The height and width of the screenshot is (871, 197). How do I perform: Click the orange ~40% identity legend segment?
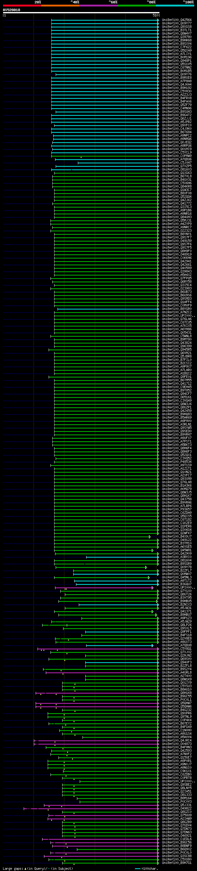pos(60,6)
